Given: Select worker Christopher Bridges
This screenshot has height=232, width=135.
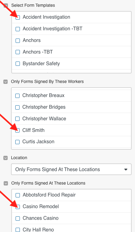Looking at the screenshot, I should (x=17, y=107).
